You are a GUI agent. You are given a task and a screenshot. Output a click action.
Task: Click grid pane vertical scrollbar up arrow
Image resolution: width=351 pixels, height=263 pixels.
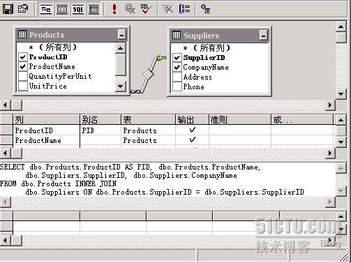341,120
